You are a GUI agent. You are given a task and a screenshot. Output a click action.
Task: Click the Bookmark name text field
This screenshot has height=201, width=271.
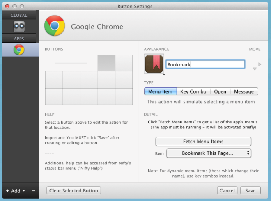point(205,64)
